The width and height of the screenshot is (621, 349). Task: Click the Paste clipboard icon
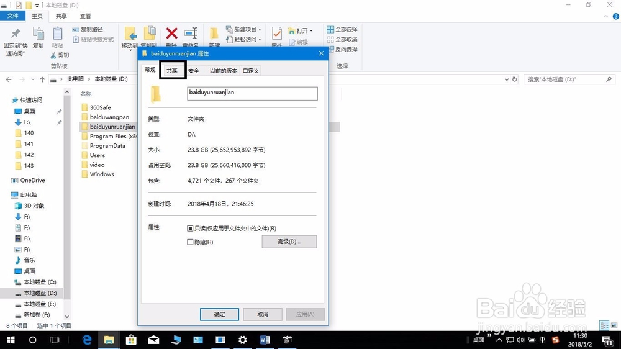[57, 34]
